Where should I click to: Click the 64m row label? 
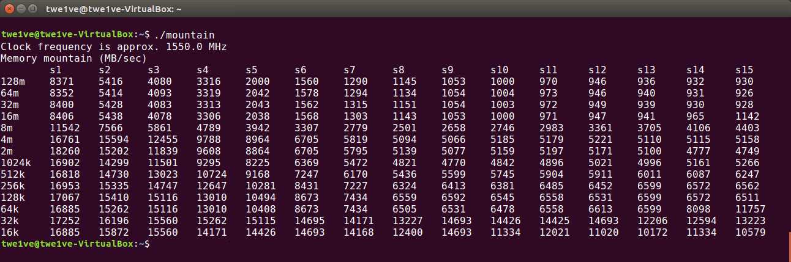[x=10, y=93]
